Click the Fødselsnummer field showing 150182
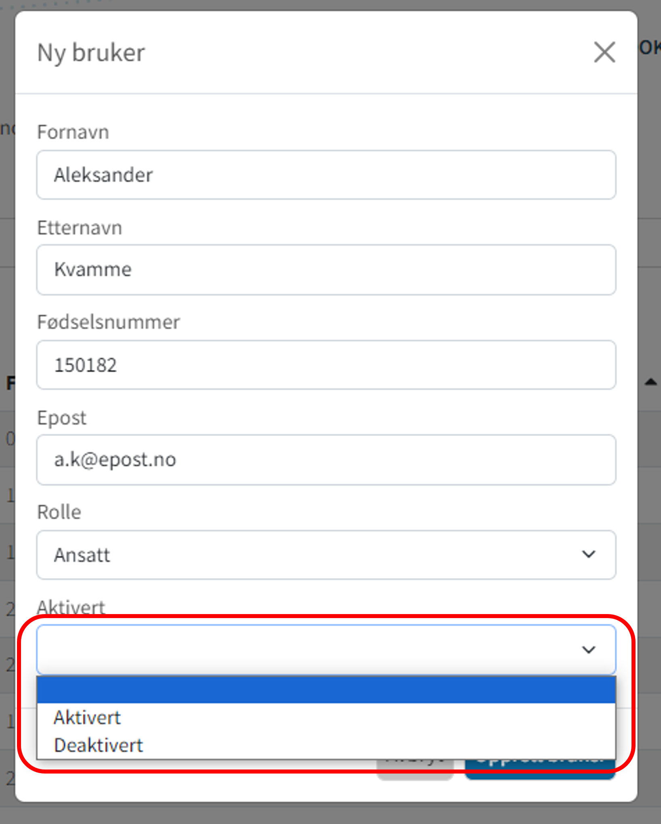Image resolution: width=661 pixels, height=824 pixels. pyautogui.click(x=326, y=365)
